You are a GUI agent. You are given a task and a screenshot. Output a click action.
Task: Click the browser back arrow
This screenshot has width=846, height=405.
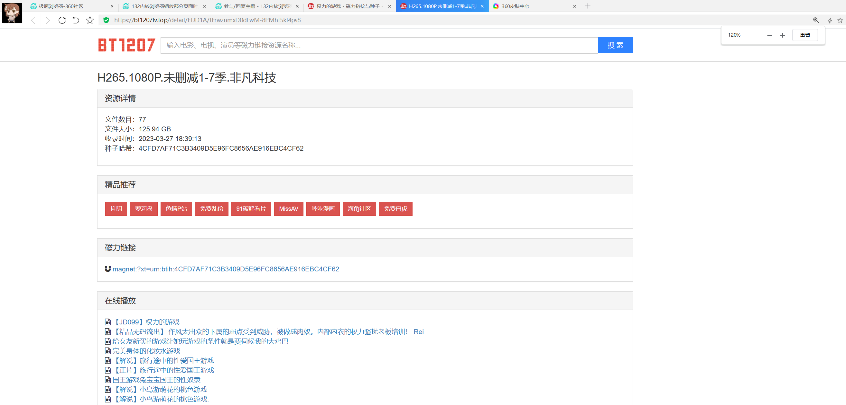coord(33,20)
